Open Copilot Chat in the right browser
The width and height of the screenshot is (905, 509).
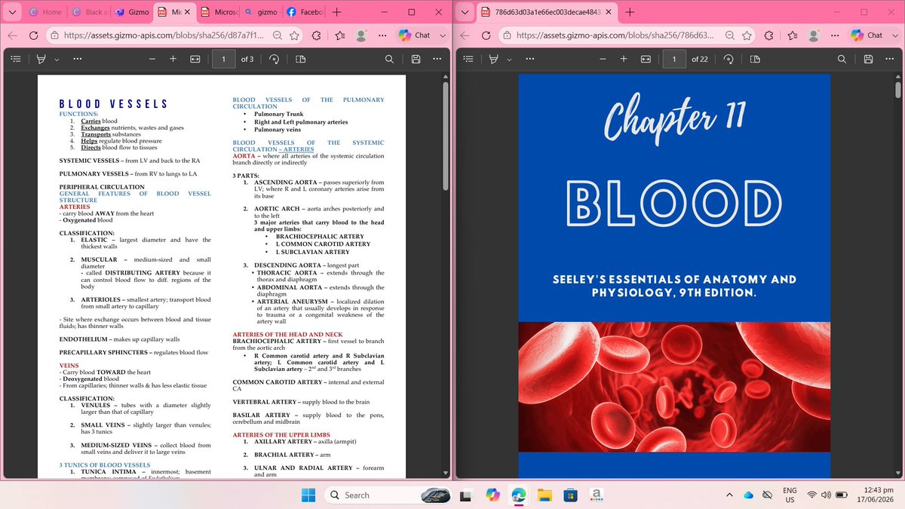click(867, 35)
